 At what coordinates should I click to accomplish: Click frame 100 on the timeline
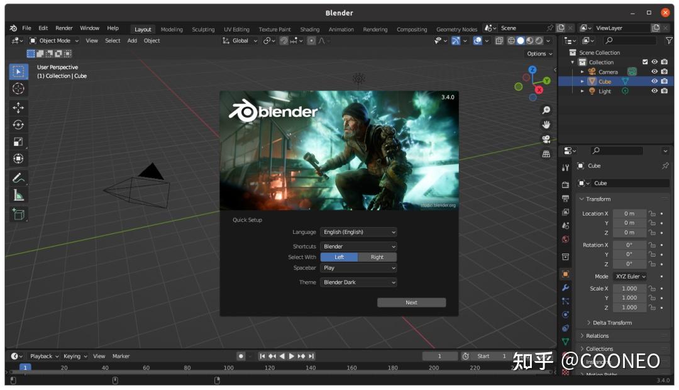coord(229,367)
